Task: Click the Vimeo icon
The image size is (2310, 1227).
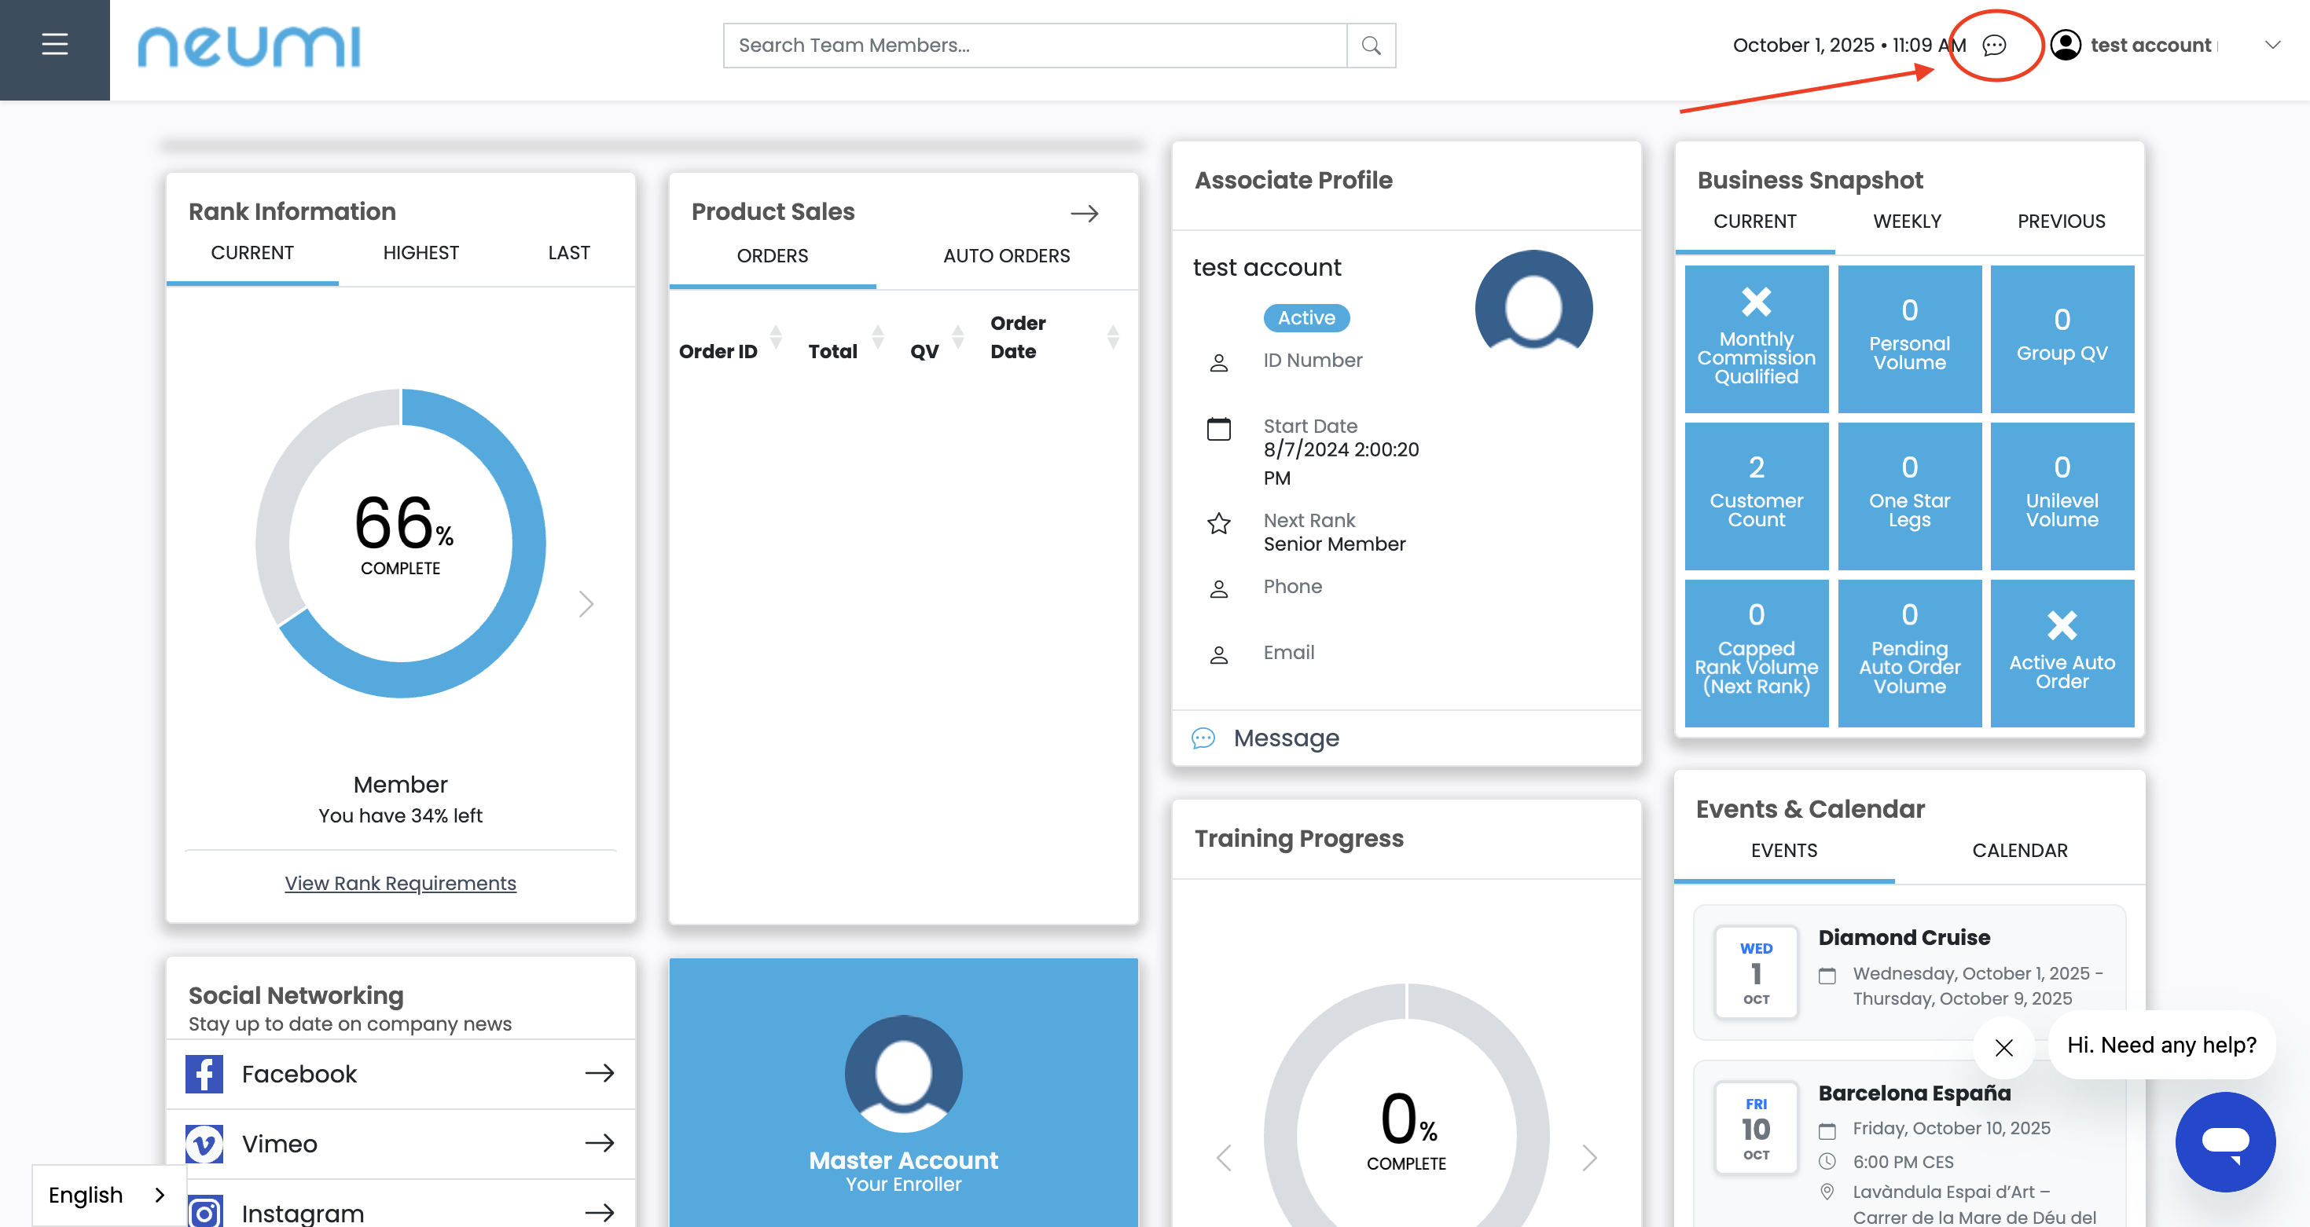Action: coord(204,1144)
